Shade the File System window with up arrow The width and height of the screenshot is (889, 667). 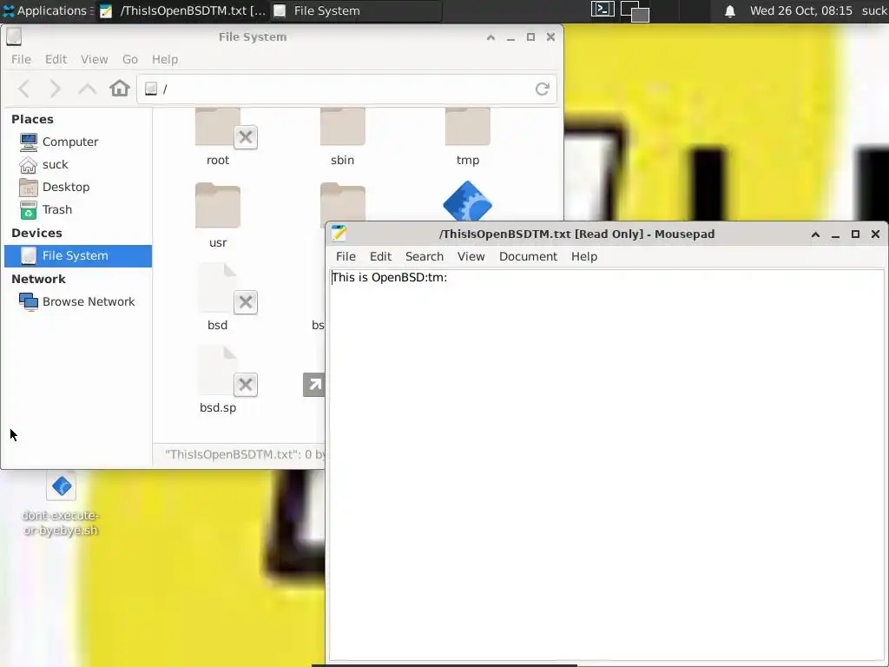[491, 36]
